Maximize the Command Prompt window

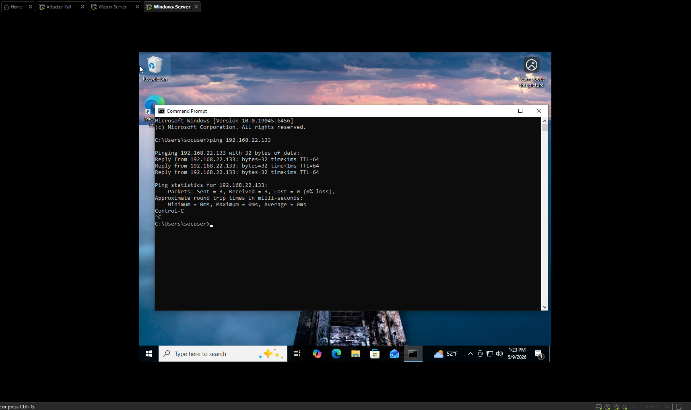[x=520, y=111]
